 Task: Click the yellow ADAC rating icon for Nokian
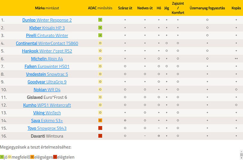100,89
